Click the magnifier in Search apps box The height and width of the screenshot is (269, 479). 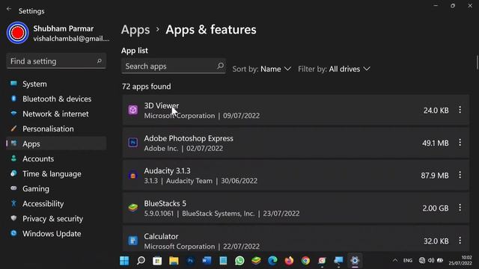[220, 66]
